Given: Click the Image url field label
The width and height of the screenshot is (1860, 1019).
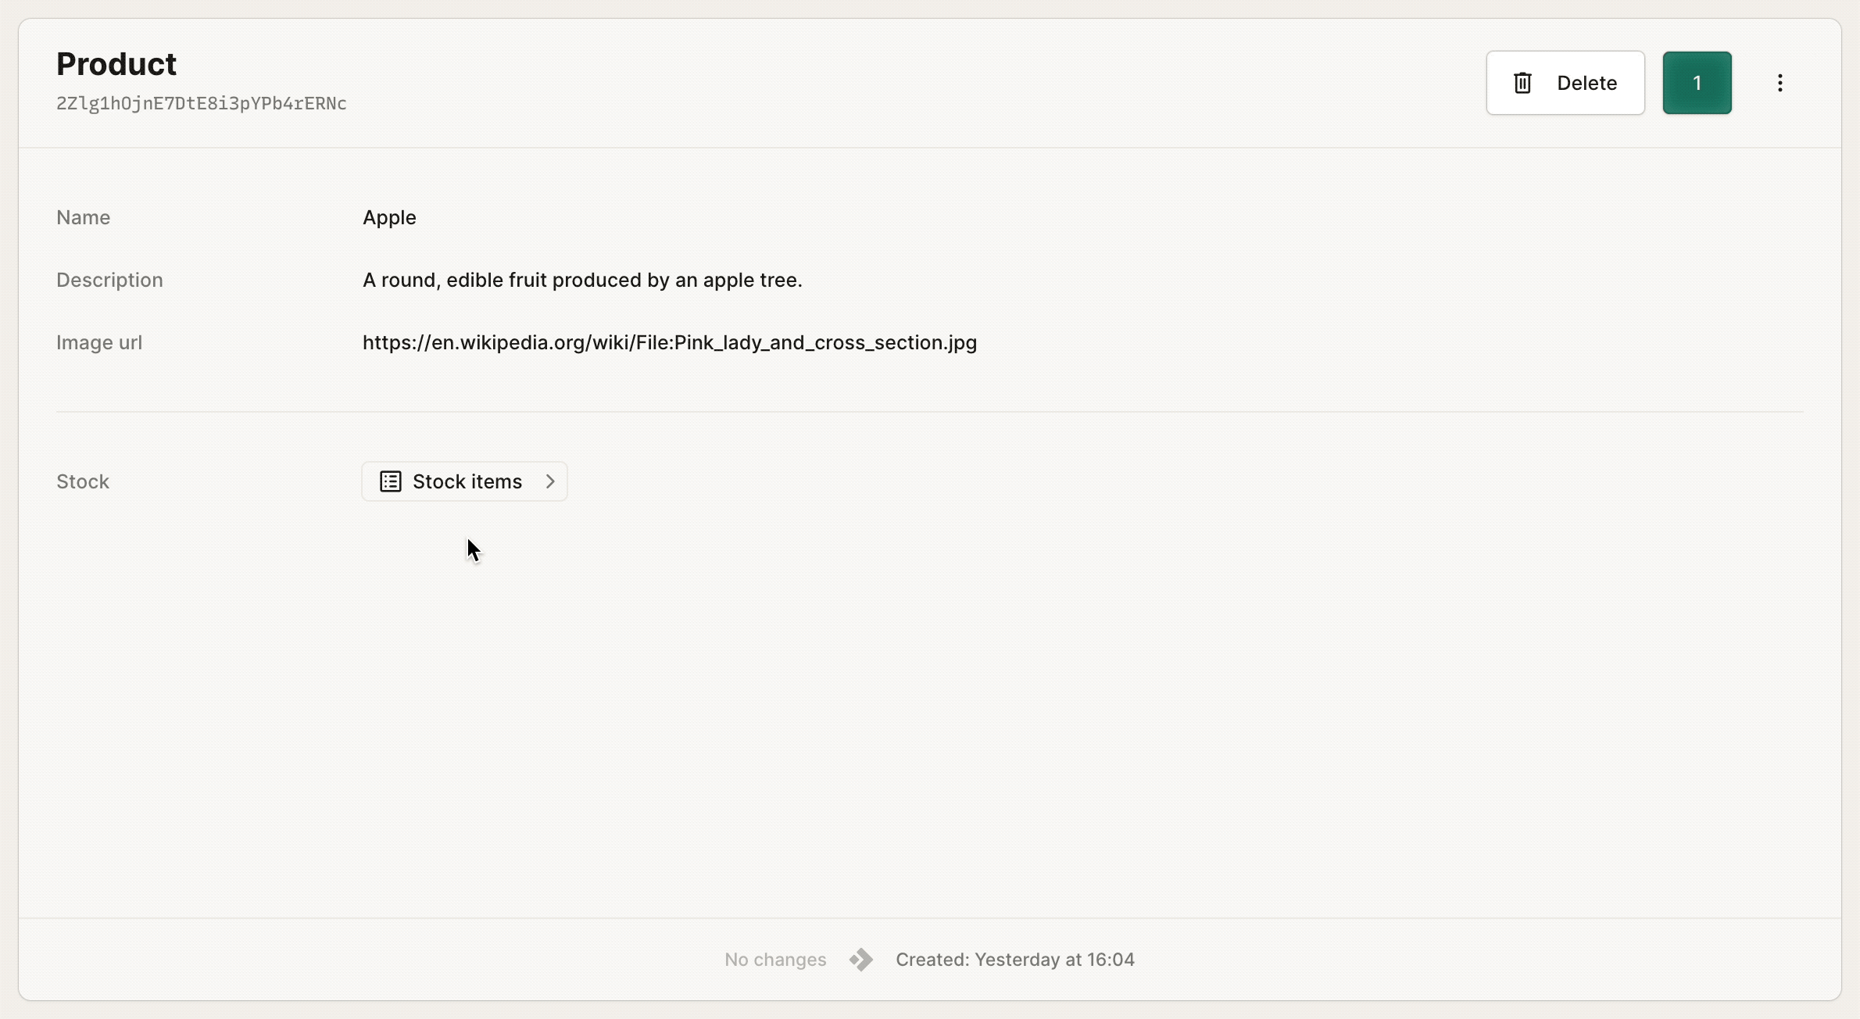Looking at the screenshot, I should coord(99,342).
